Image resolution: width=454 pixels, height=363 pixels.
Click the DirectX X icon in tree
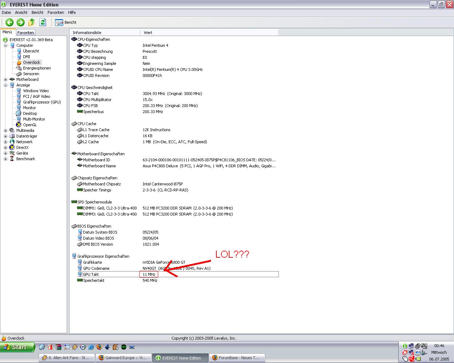point(12,147)
